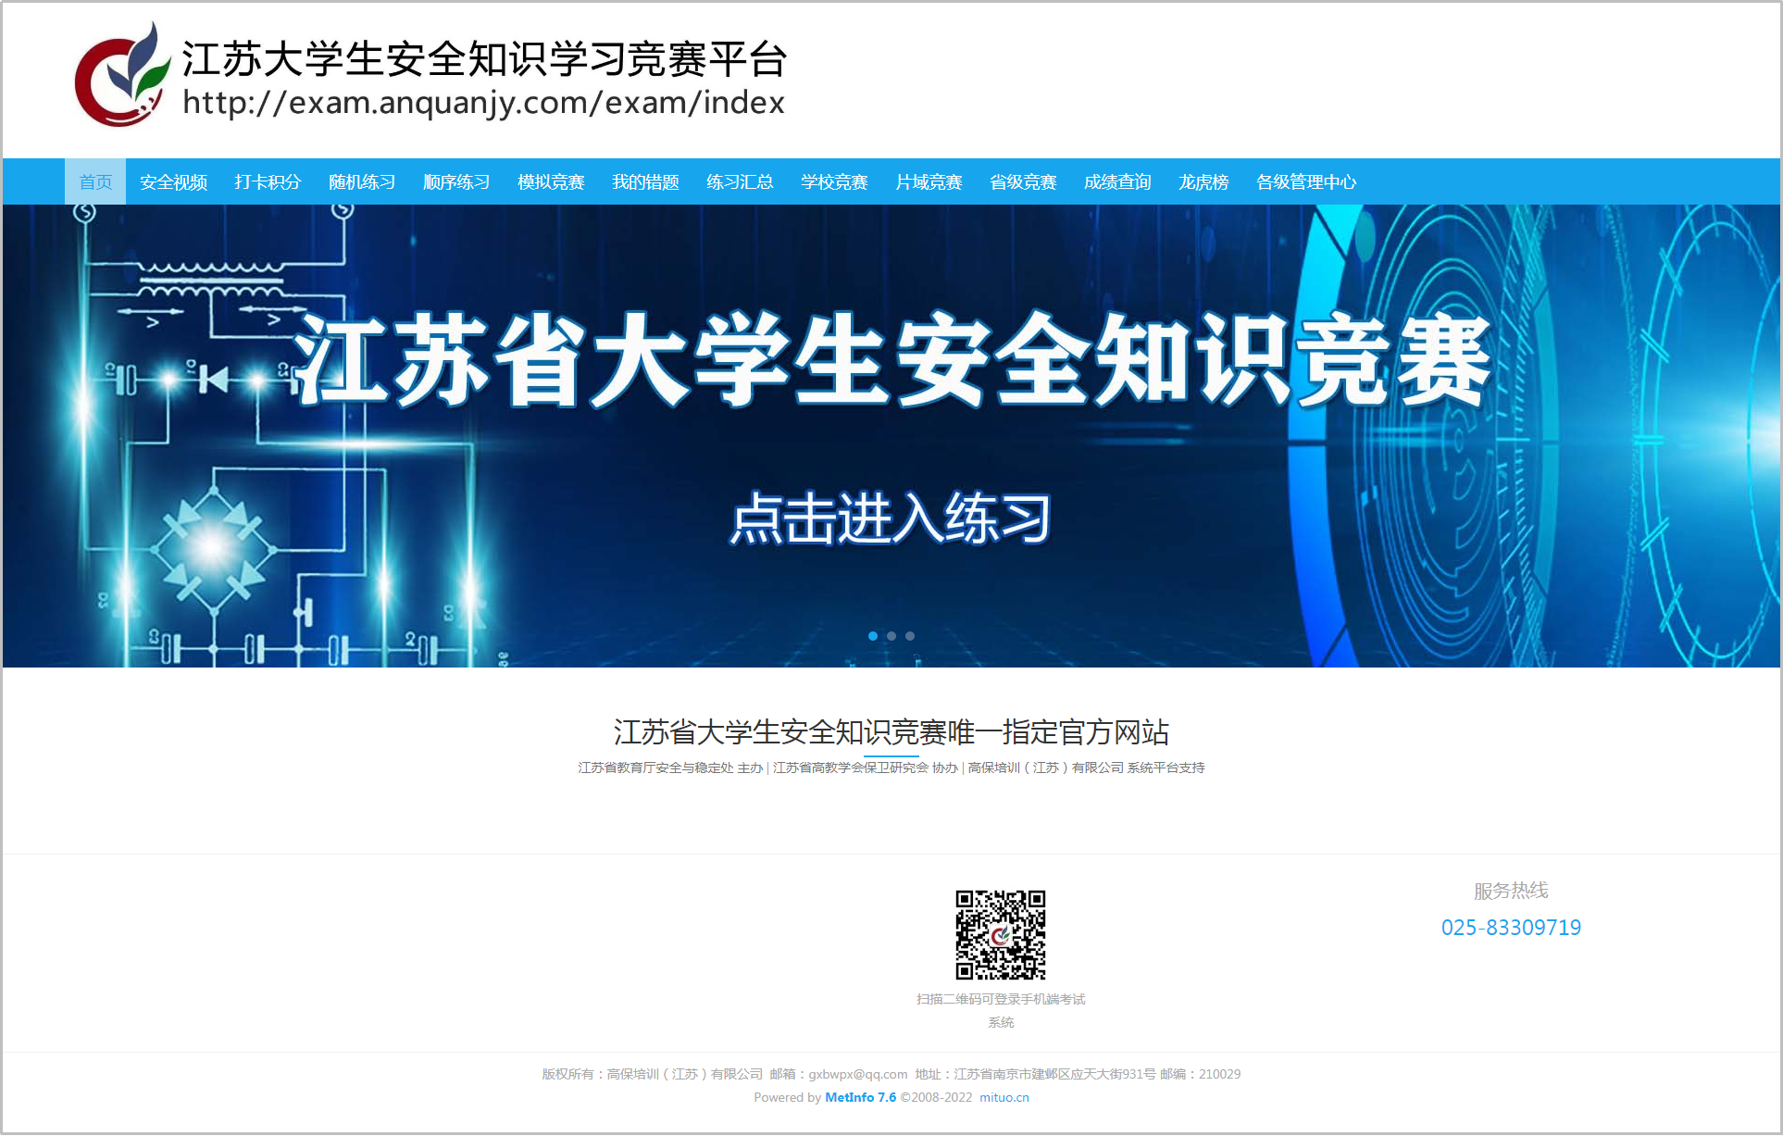Select the first carousel dot
Screen dimensions: 1783x1136
coord(872,636)
